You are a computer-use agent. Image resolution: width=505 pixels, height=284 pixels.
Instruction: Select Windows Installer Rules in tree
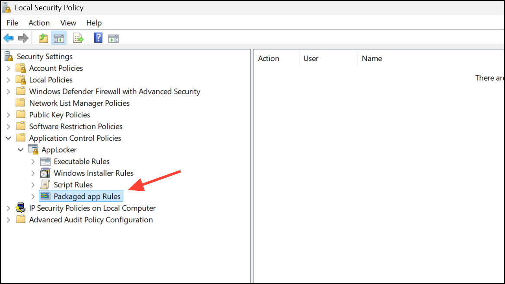pyautogui.click(x=93, y=173)
